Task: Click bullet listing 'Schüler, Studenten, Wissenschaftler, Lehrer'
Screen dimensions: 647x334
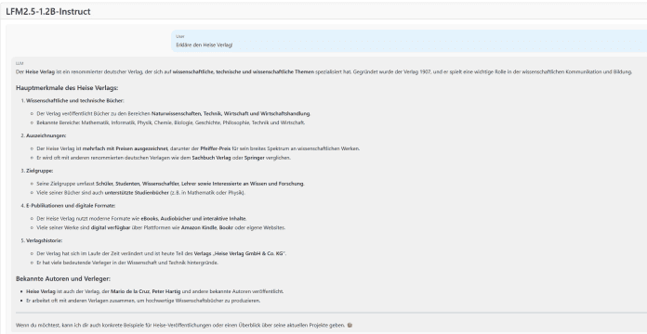Action: coord(170,184)
